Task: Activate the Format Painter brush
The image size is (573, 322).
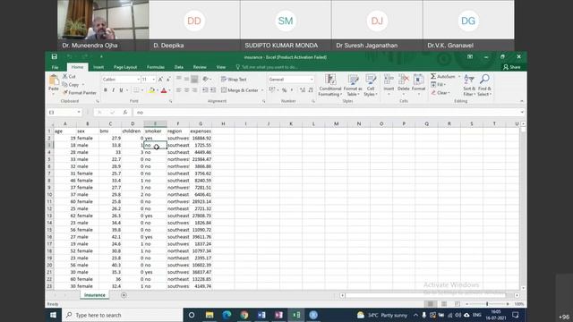Action: click(80, 93)
